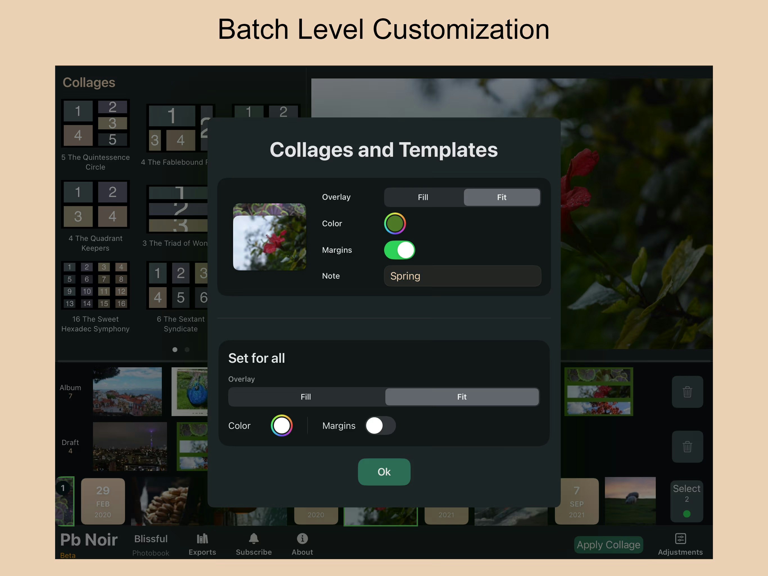
Task: Delete the lower collage using its trash icon
Action: [x=687, y=447]
